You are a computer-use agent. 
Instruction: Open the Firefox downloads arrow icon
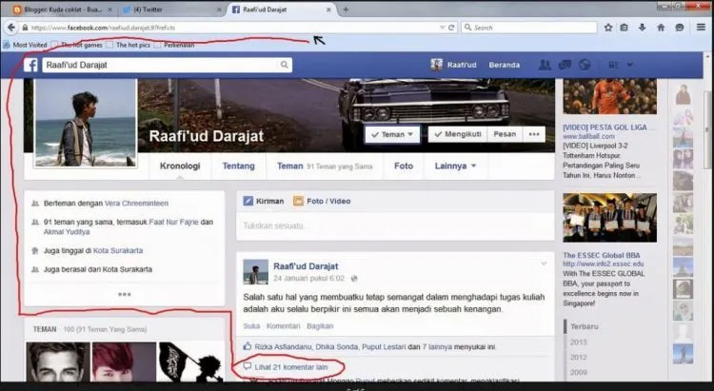coord(642,28)
